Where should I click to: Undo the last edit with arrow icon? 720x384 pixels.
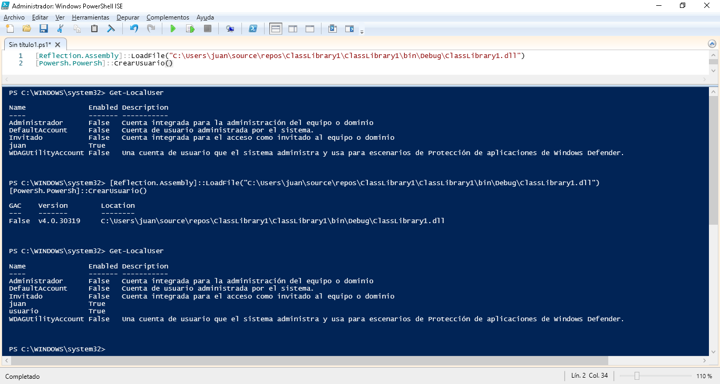tap(134, 28)
